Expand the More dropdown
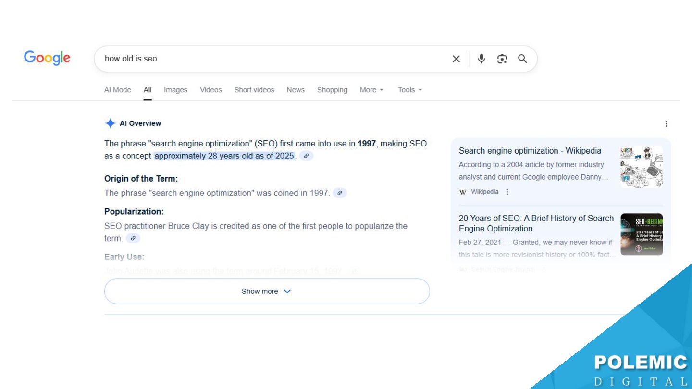Image resolution: width=692 pixels, height=389 pixels. pos(371,90)
